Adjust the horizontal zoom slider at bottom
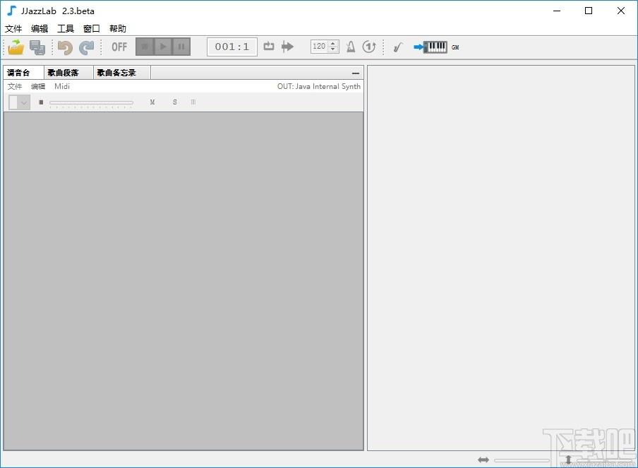The image size is (638, 468). click(x=522, y=460)
